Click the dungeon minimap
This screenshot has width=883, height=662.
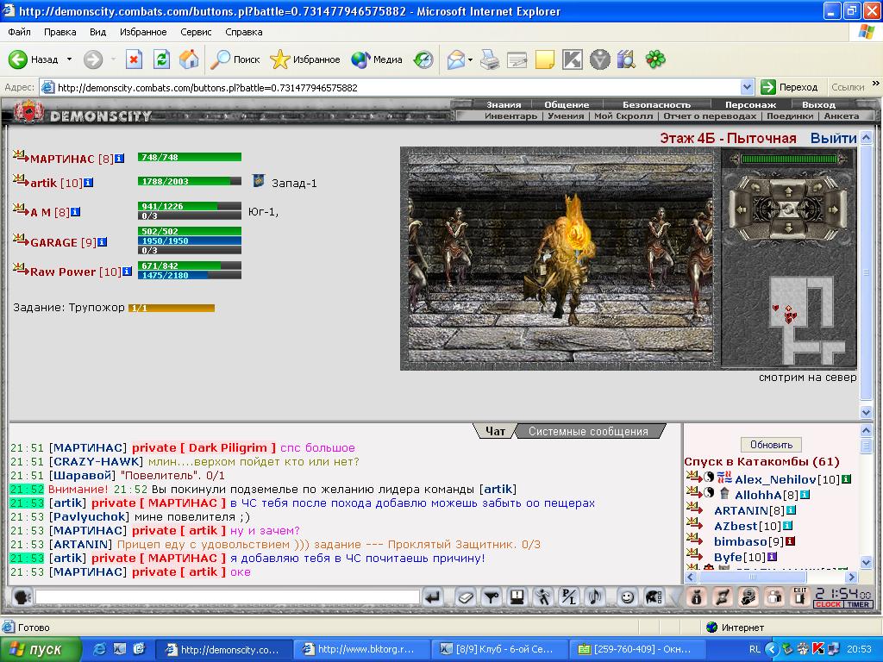click(807, 320)
